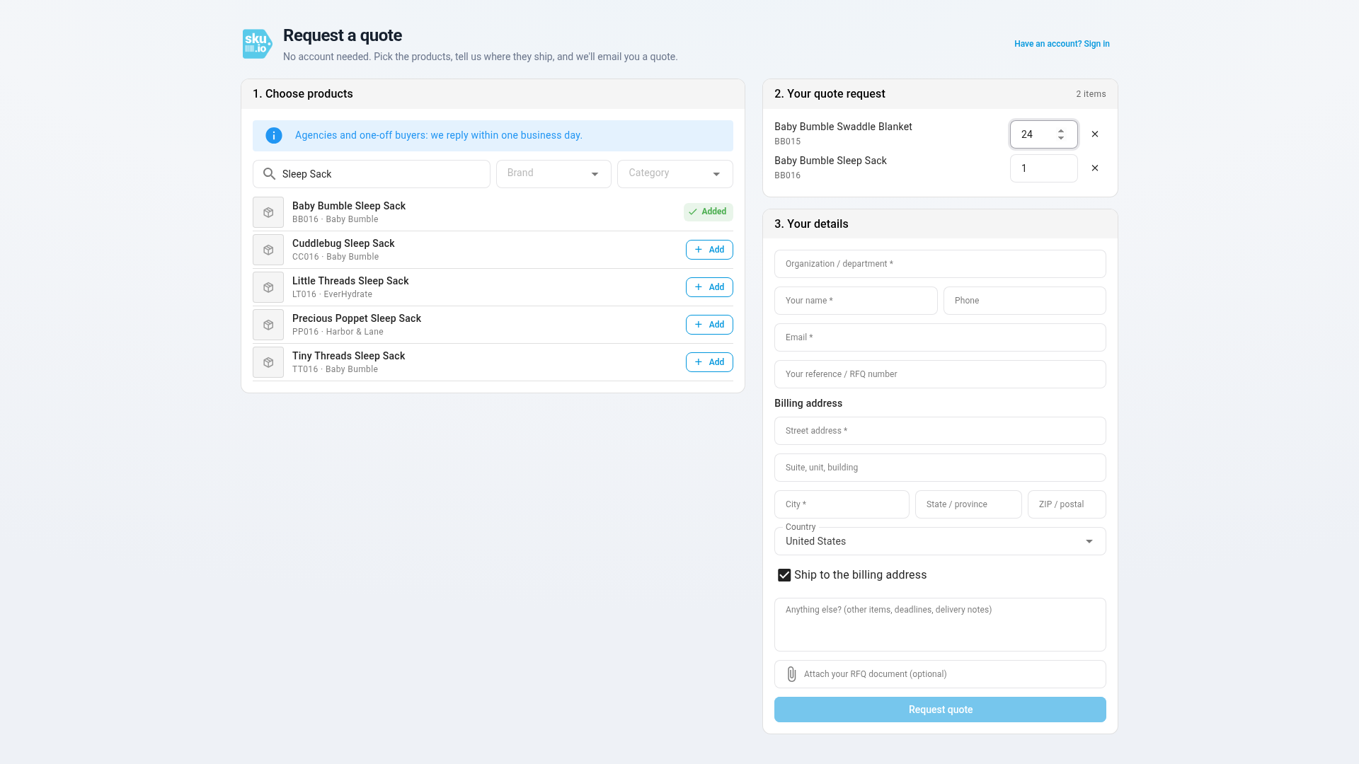Screen dimensions: 1359x764
Task: Click the search magnifier icon
Action: click(269, 174)
